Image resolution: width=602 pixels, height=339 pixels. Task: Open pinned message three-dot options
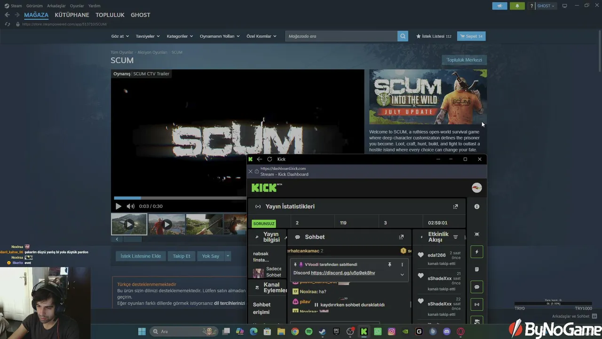point(402,265)
